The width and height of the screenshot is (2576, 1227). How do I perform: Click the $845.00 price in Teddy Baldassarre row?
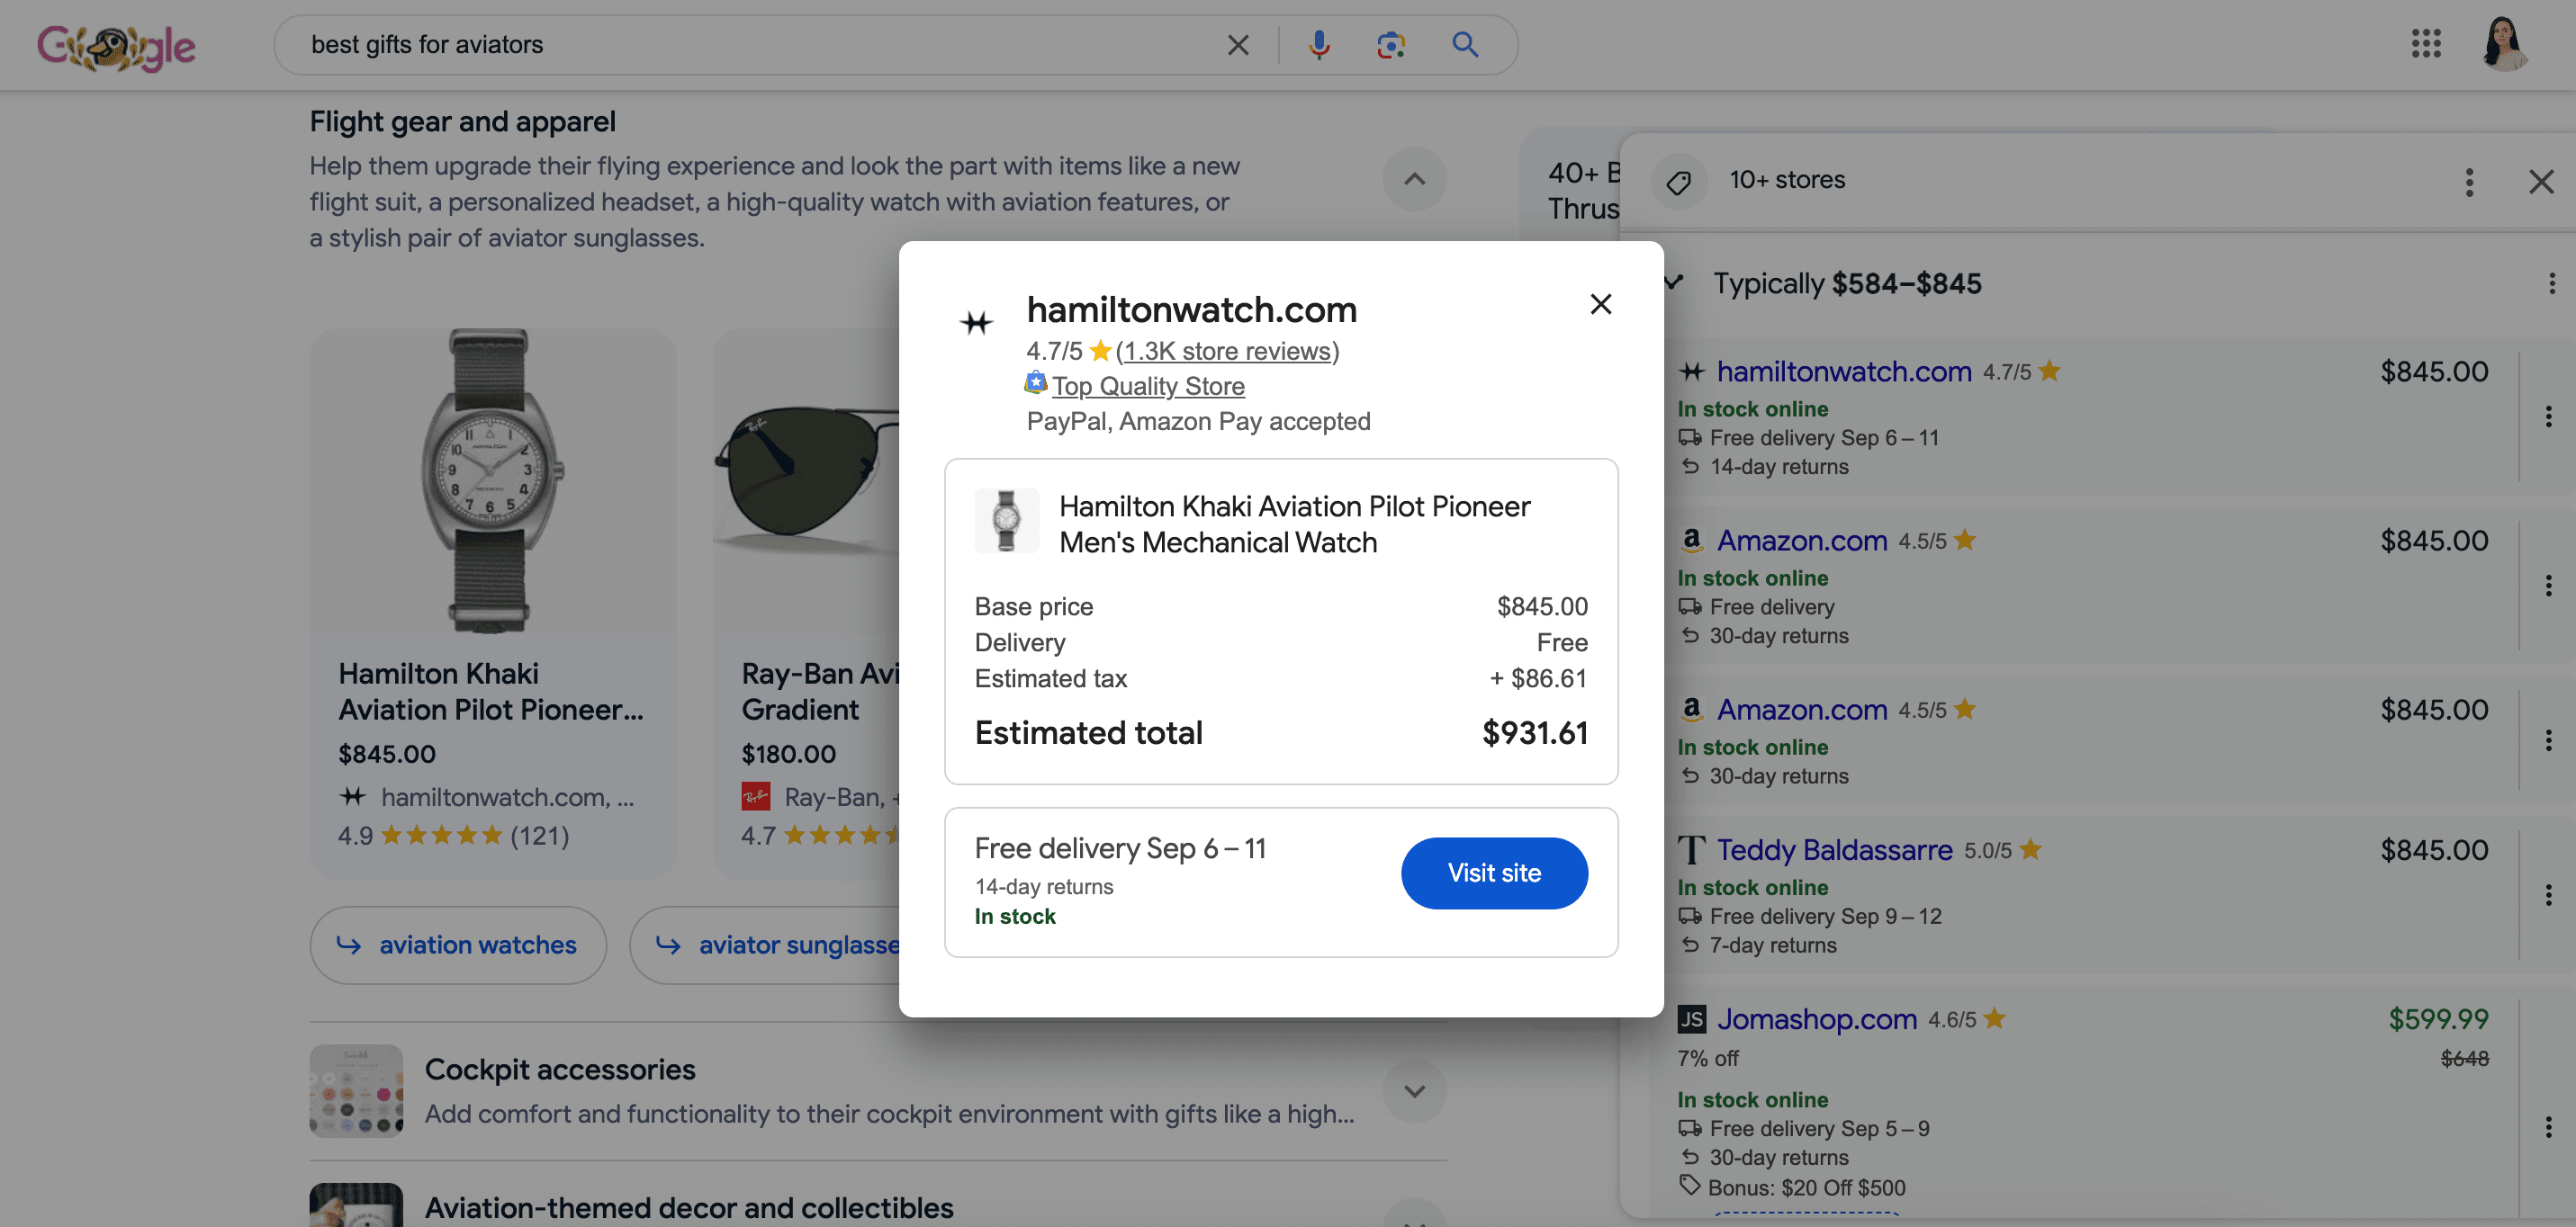[2434, 850]
